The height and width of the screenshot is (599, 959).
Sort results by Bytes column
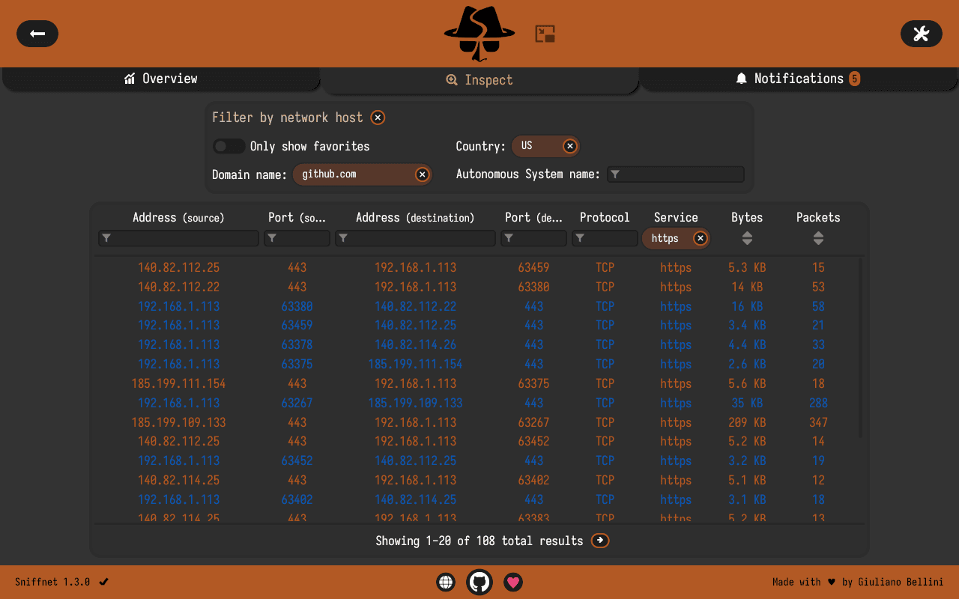coord(747,238)
